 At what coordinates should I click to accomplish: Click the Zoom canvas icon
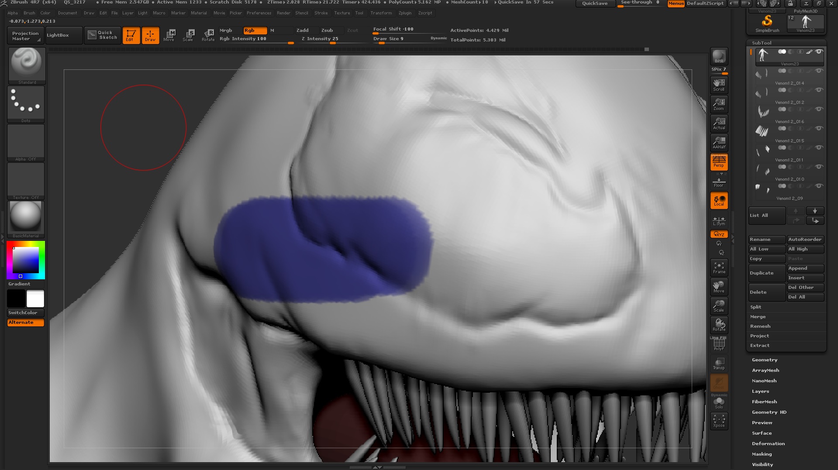coord(719,104)
